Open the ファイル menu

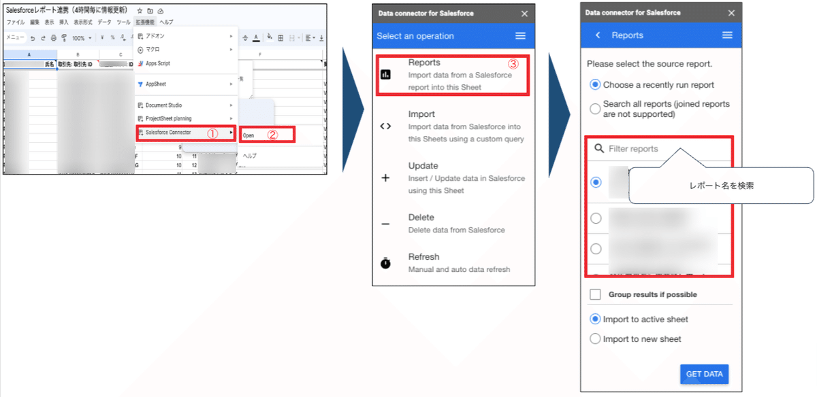tap(15, 22)
